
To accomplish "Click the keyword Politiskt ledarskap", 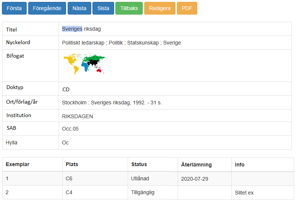I will click(83, 43).
